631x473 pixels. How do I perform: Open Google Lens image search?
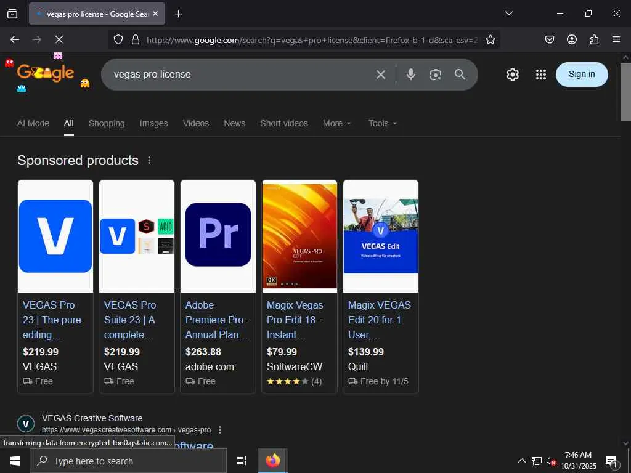(x=436, y=75)
